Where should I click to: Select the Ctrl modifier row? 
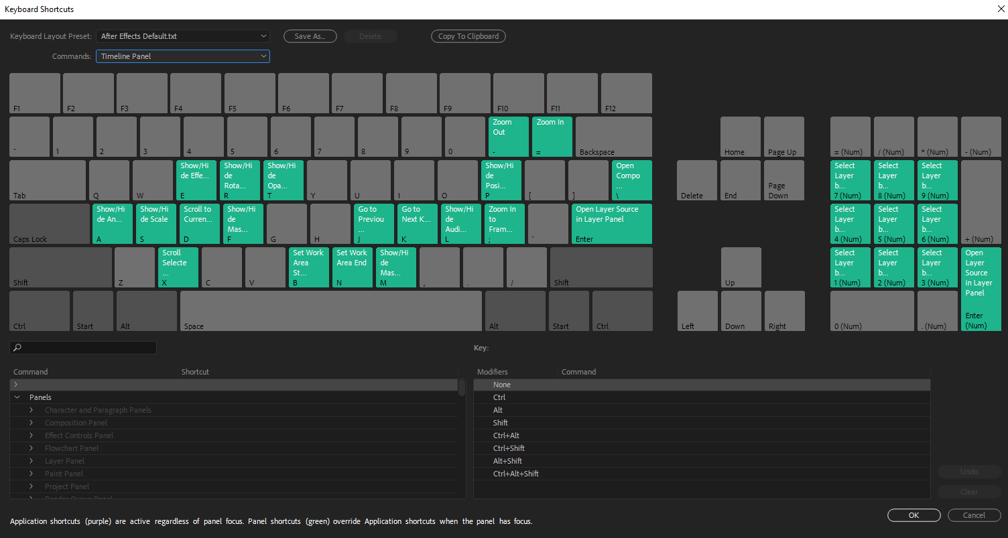tap(702, 397)
